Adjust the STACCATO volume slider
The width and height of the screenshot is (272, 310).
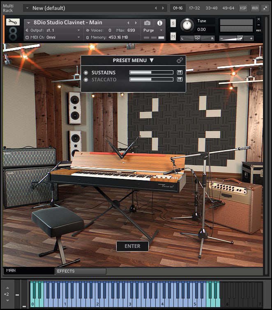click(151, 79)
